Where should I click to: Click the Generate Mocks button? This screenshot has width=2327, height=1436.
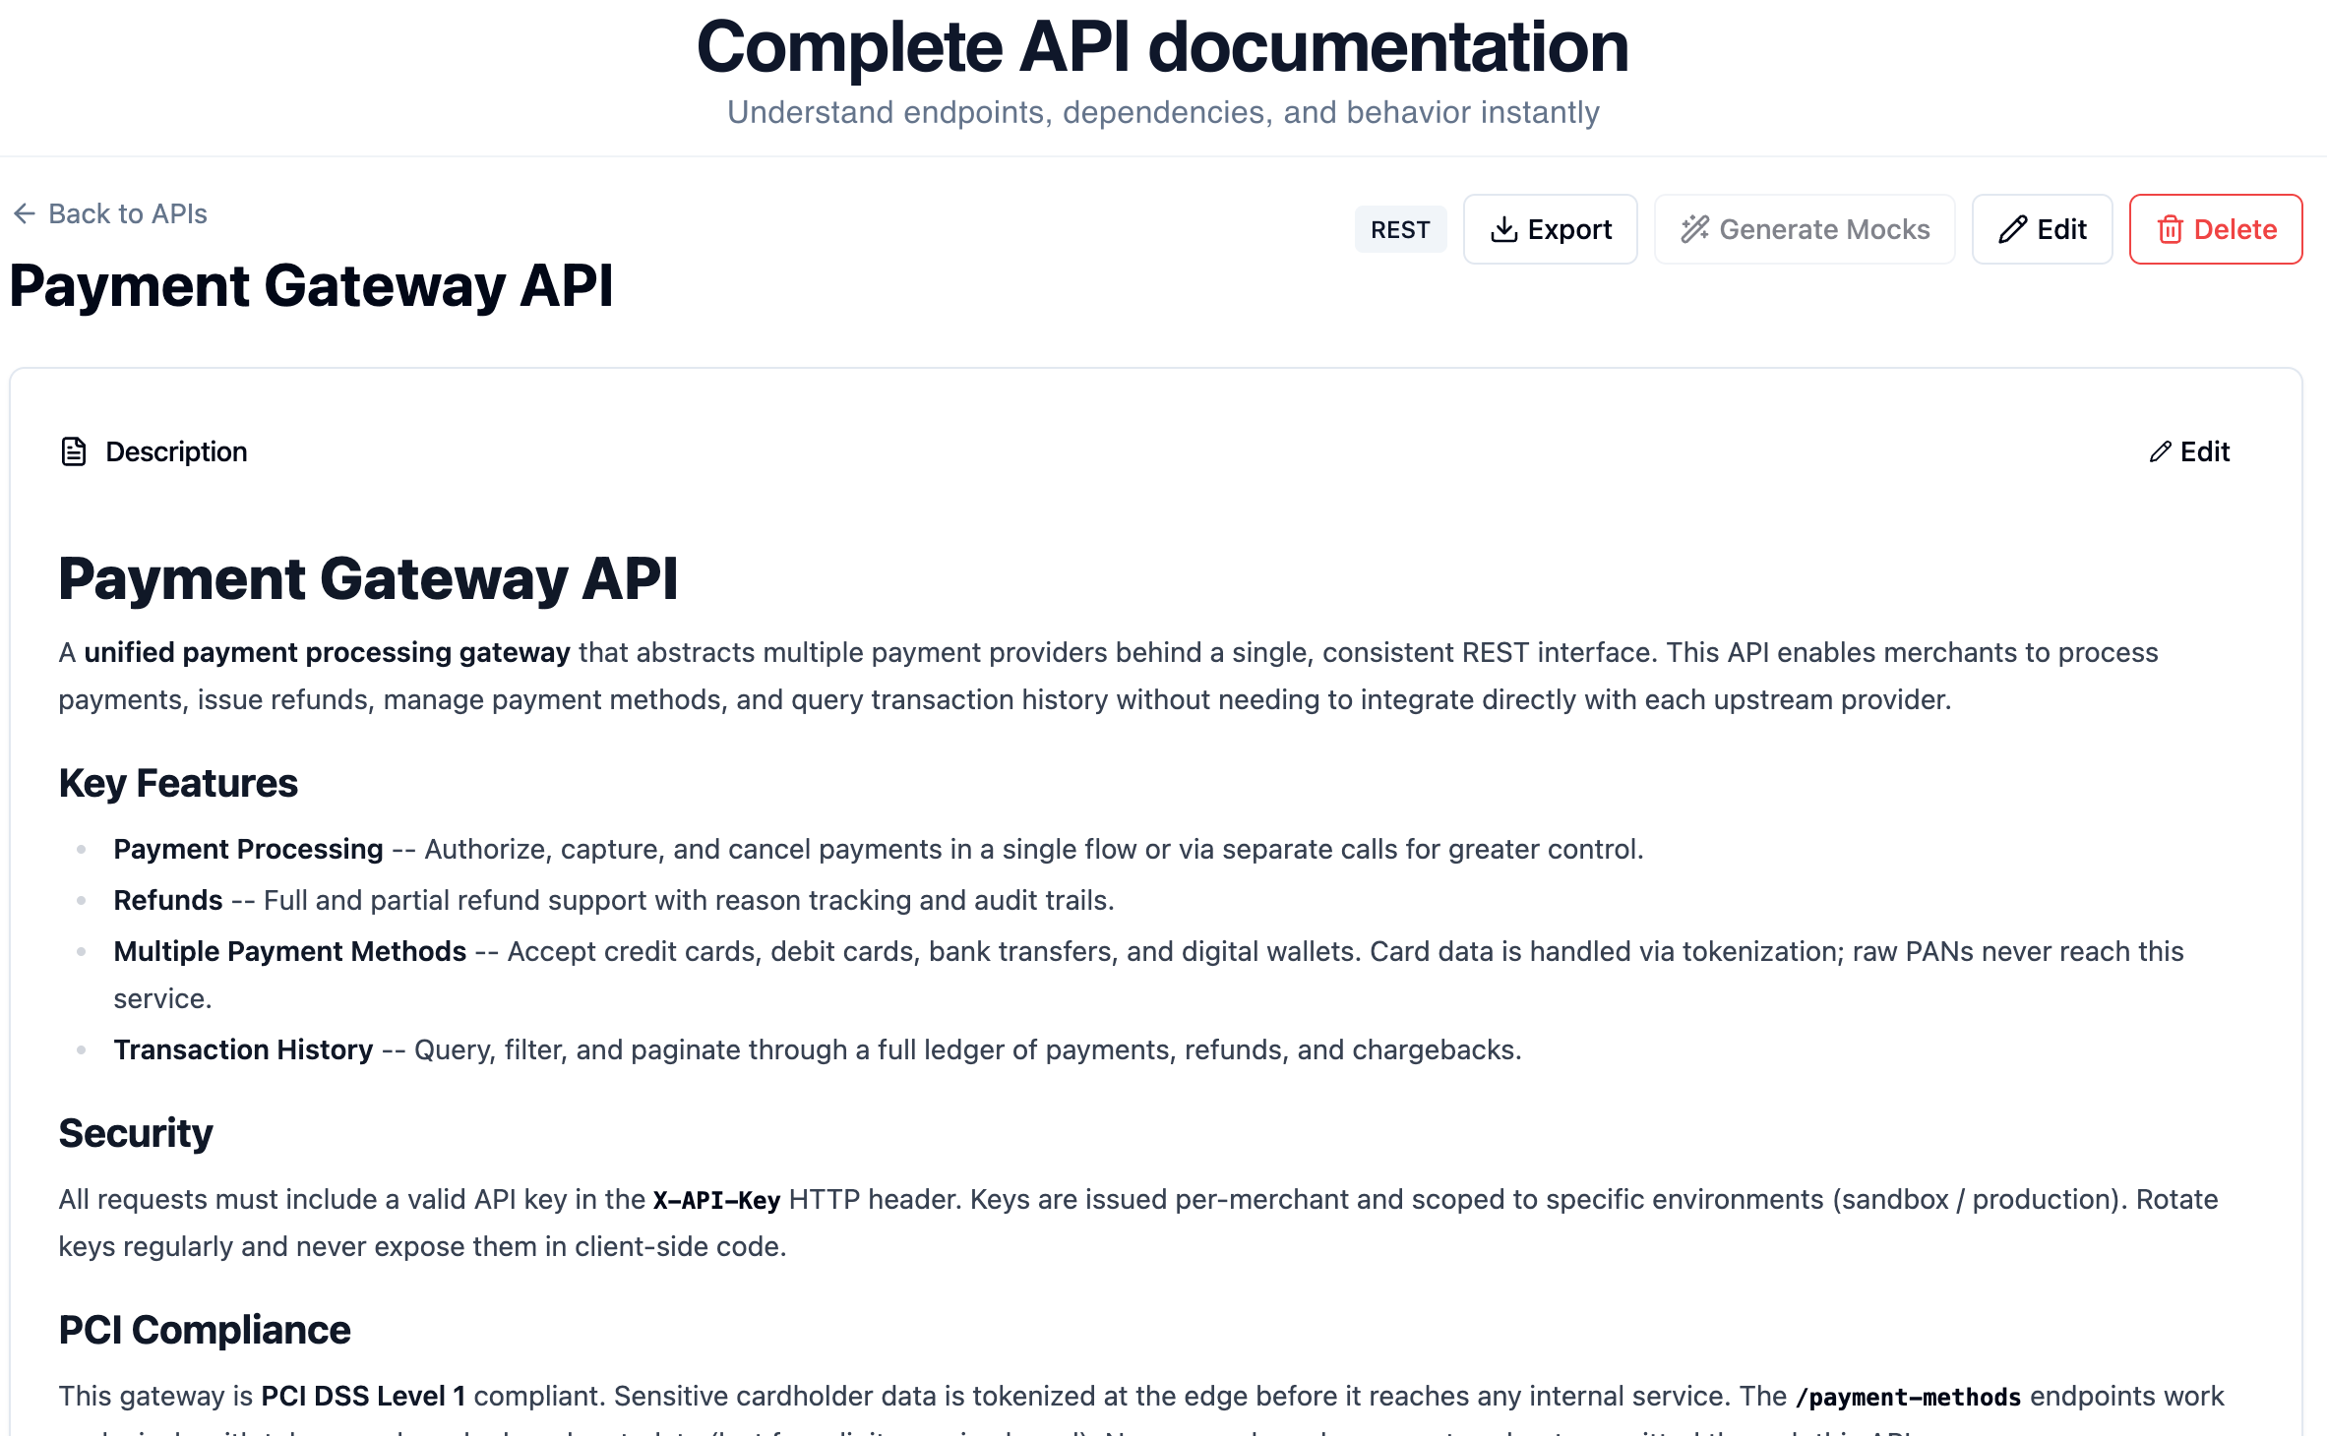tap(1804, 228)
